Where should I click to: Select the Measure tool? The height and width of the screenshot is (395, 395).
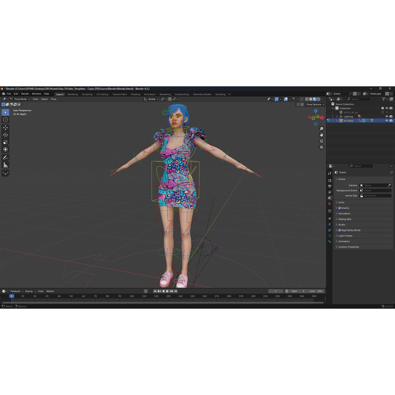[5, 165]
